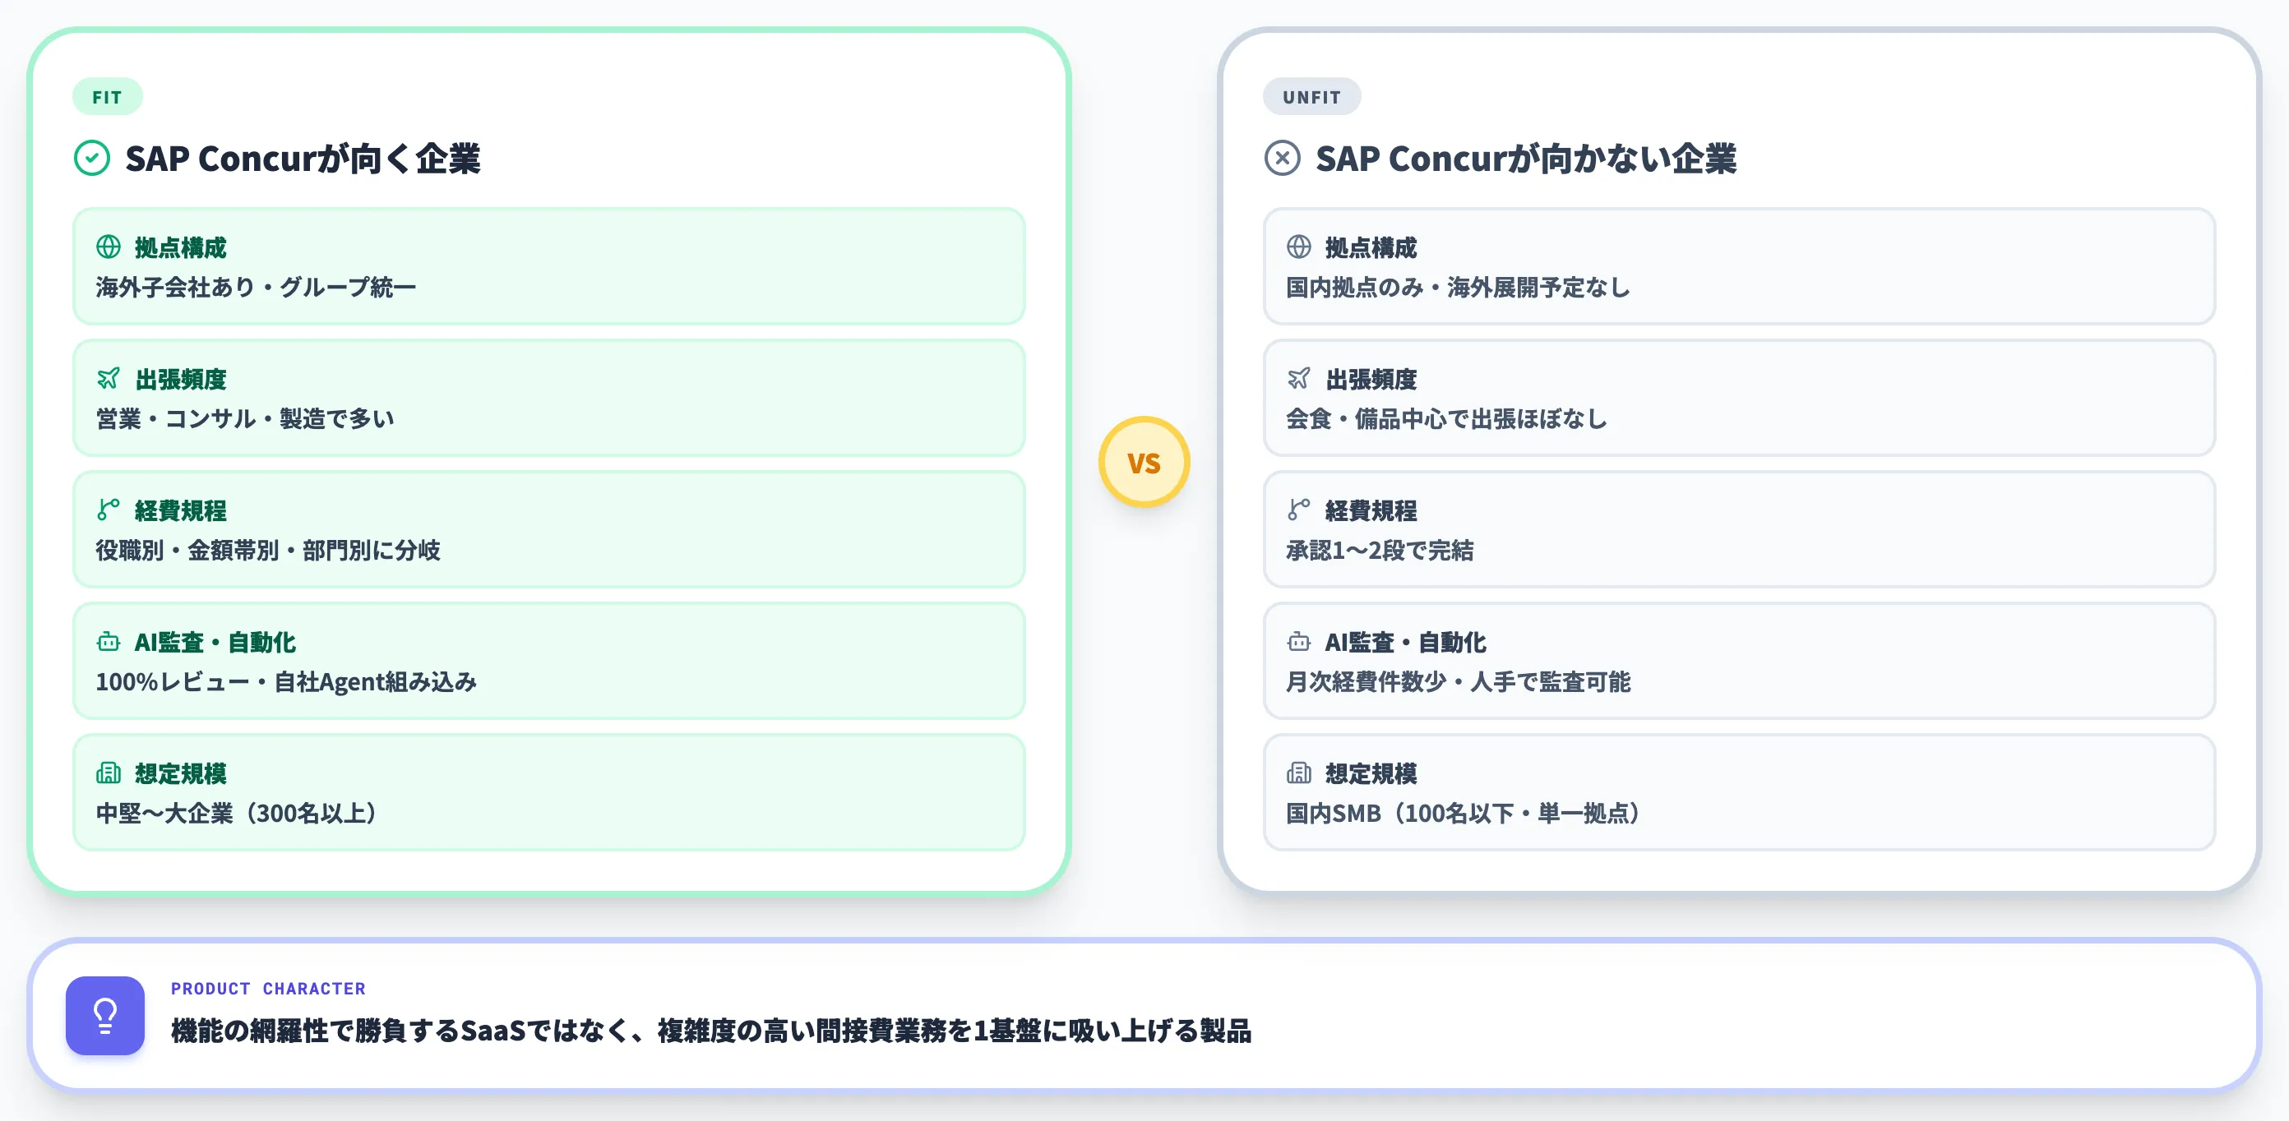Click the 出張頻度 label in the FIT column
Screen dimensions: 2289x1121
pos(180,380)
